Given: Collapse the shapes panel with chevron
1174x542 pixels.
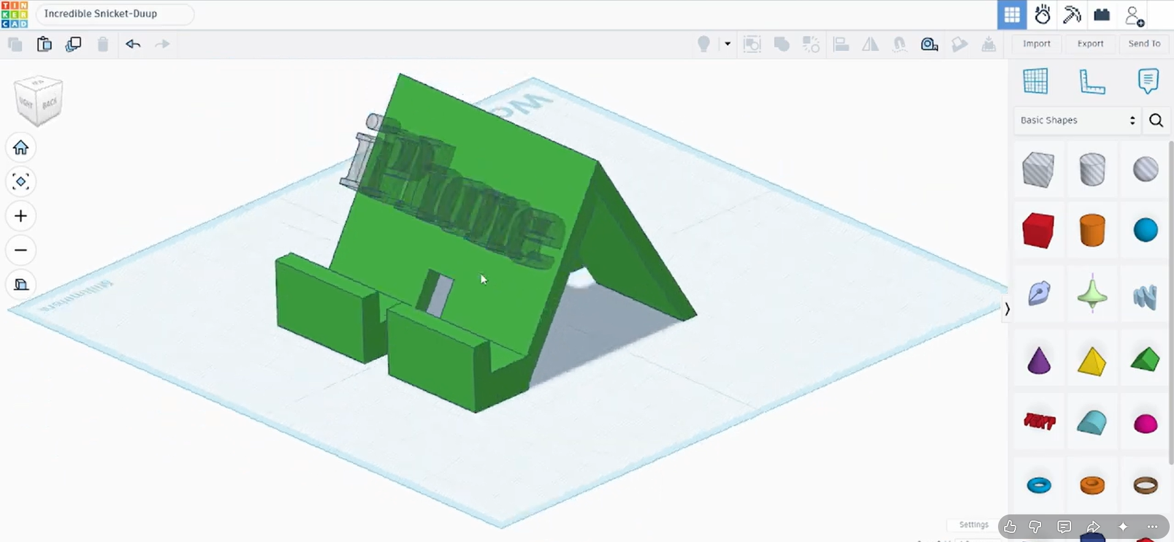Looking at the screenshot, I should (1007, 310).
